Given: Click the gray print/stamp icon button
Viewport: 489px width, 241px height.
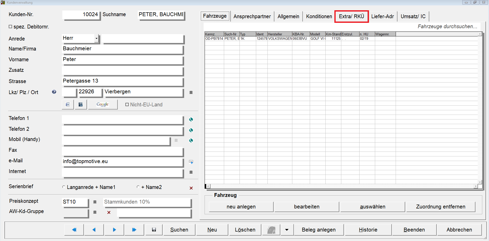Looking at the screenshot, I should [x=271, y=230].
